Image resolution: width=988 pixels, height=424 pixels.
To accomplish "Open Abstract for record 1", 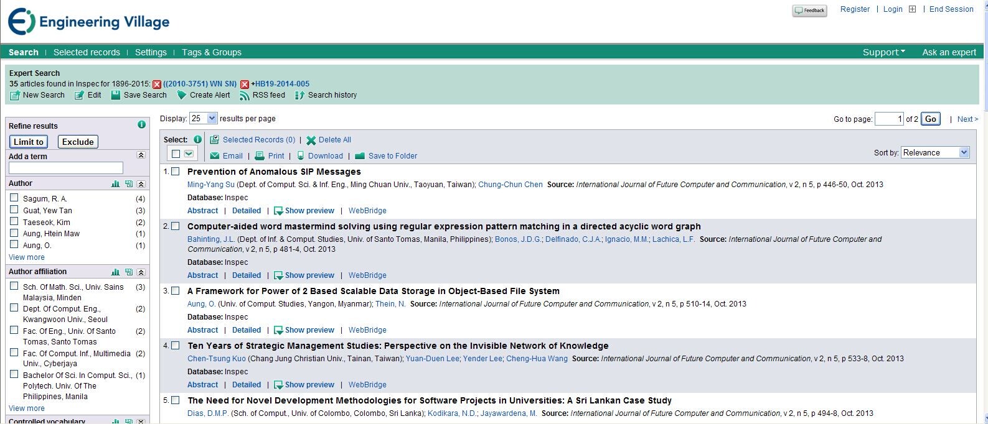I will tap(203, 211).
